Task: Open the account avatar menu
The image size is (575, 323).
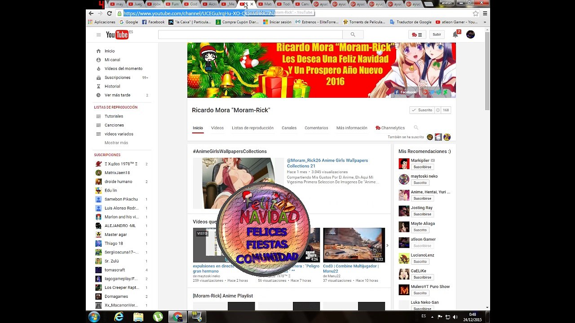Action: click(x=470, y=35)
